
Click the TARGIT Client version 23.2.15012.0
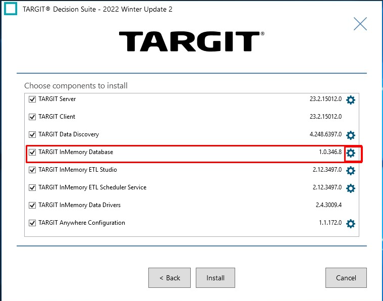coord(325,117)
